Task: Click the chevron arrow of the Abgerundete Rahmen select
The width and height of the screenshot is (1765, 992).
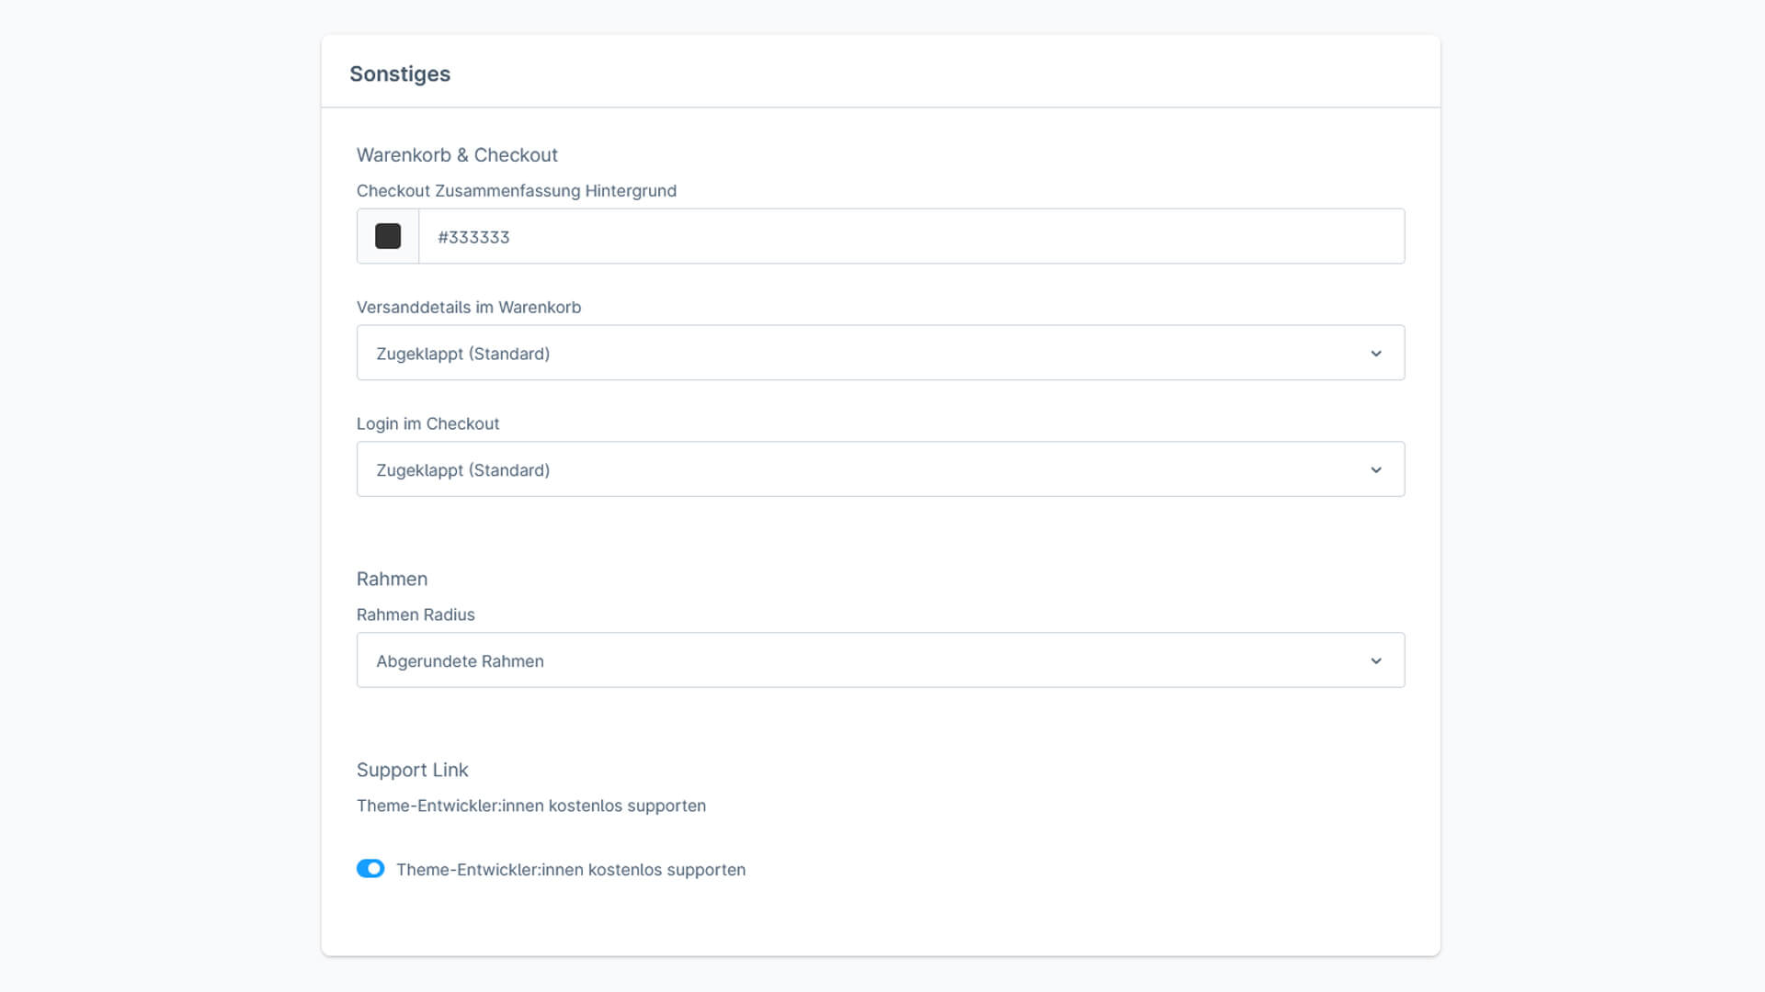Action: point(1375,661)
